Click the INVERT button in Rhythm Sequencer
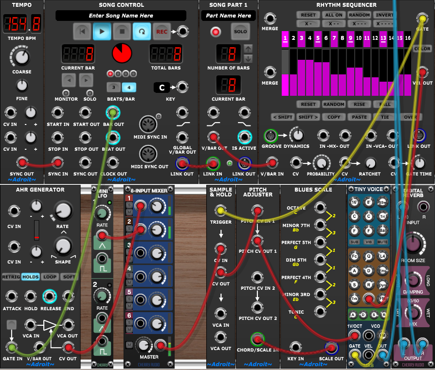The image size is (435, 370). coord(384,15)
